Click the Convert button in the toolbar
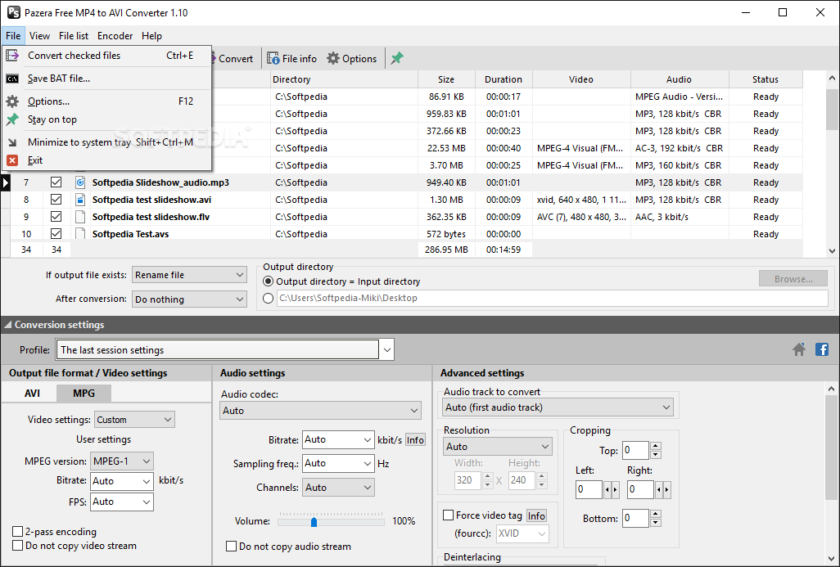Image resolution: width=840 pixels, height=567 pixels. point(235,58)
